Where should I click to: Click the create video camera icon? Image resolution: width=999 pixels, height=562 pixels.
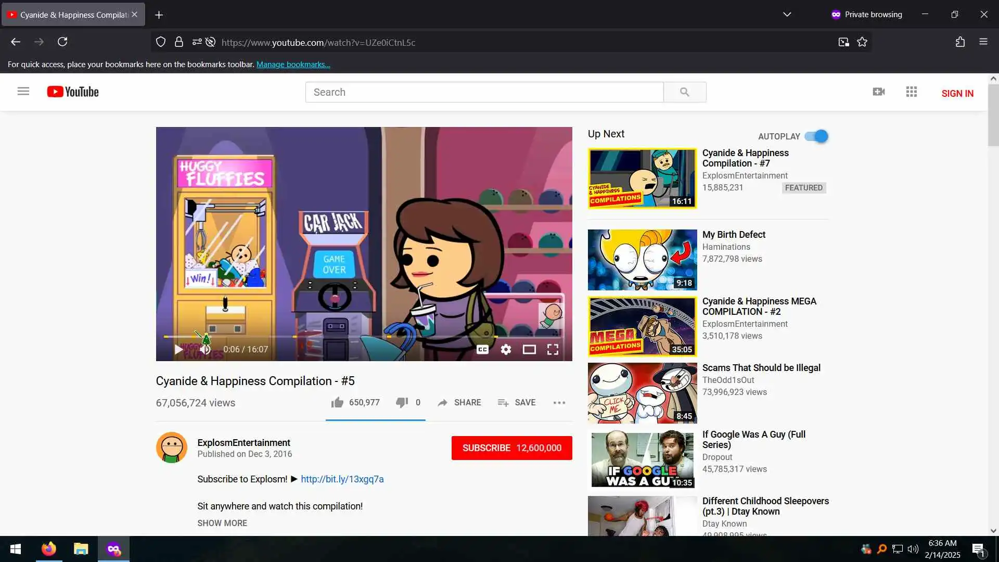click(x=878, y=92)
